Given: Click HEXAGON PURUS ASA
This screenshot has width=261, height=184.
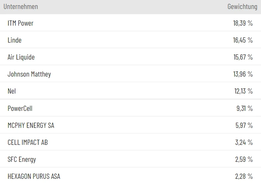Looking at the screenshot, I should pos(34,176).
